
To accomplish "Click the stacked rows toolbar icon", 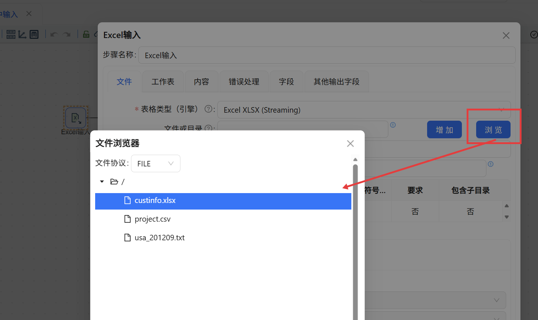I will pos(11,34).
